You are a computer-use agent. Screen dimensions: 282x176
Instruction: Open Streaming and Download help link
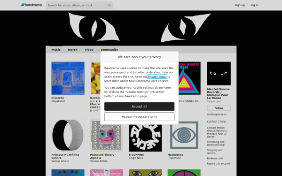pos(216,143)
